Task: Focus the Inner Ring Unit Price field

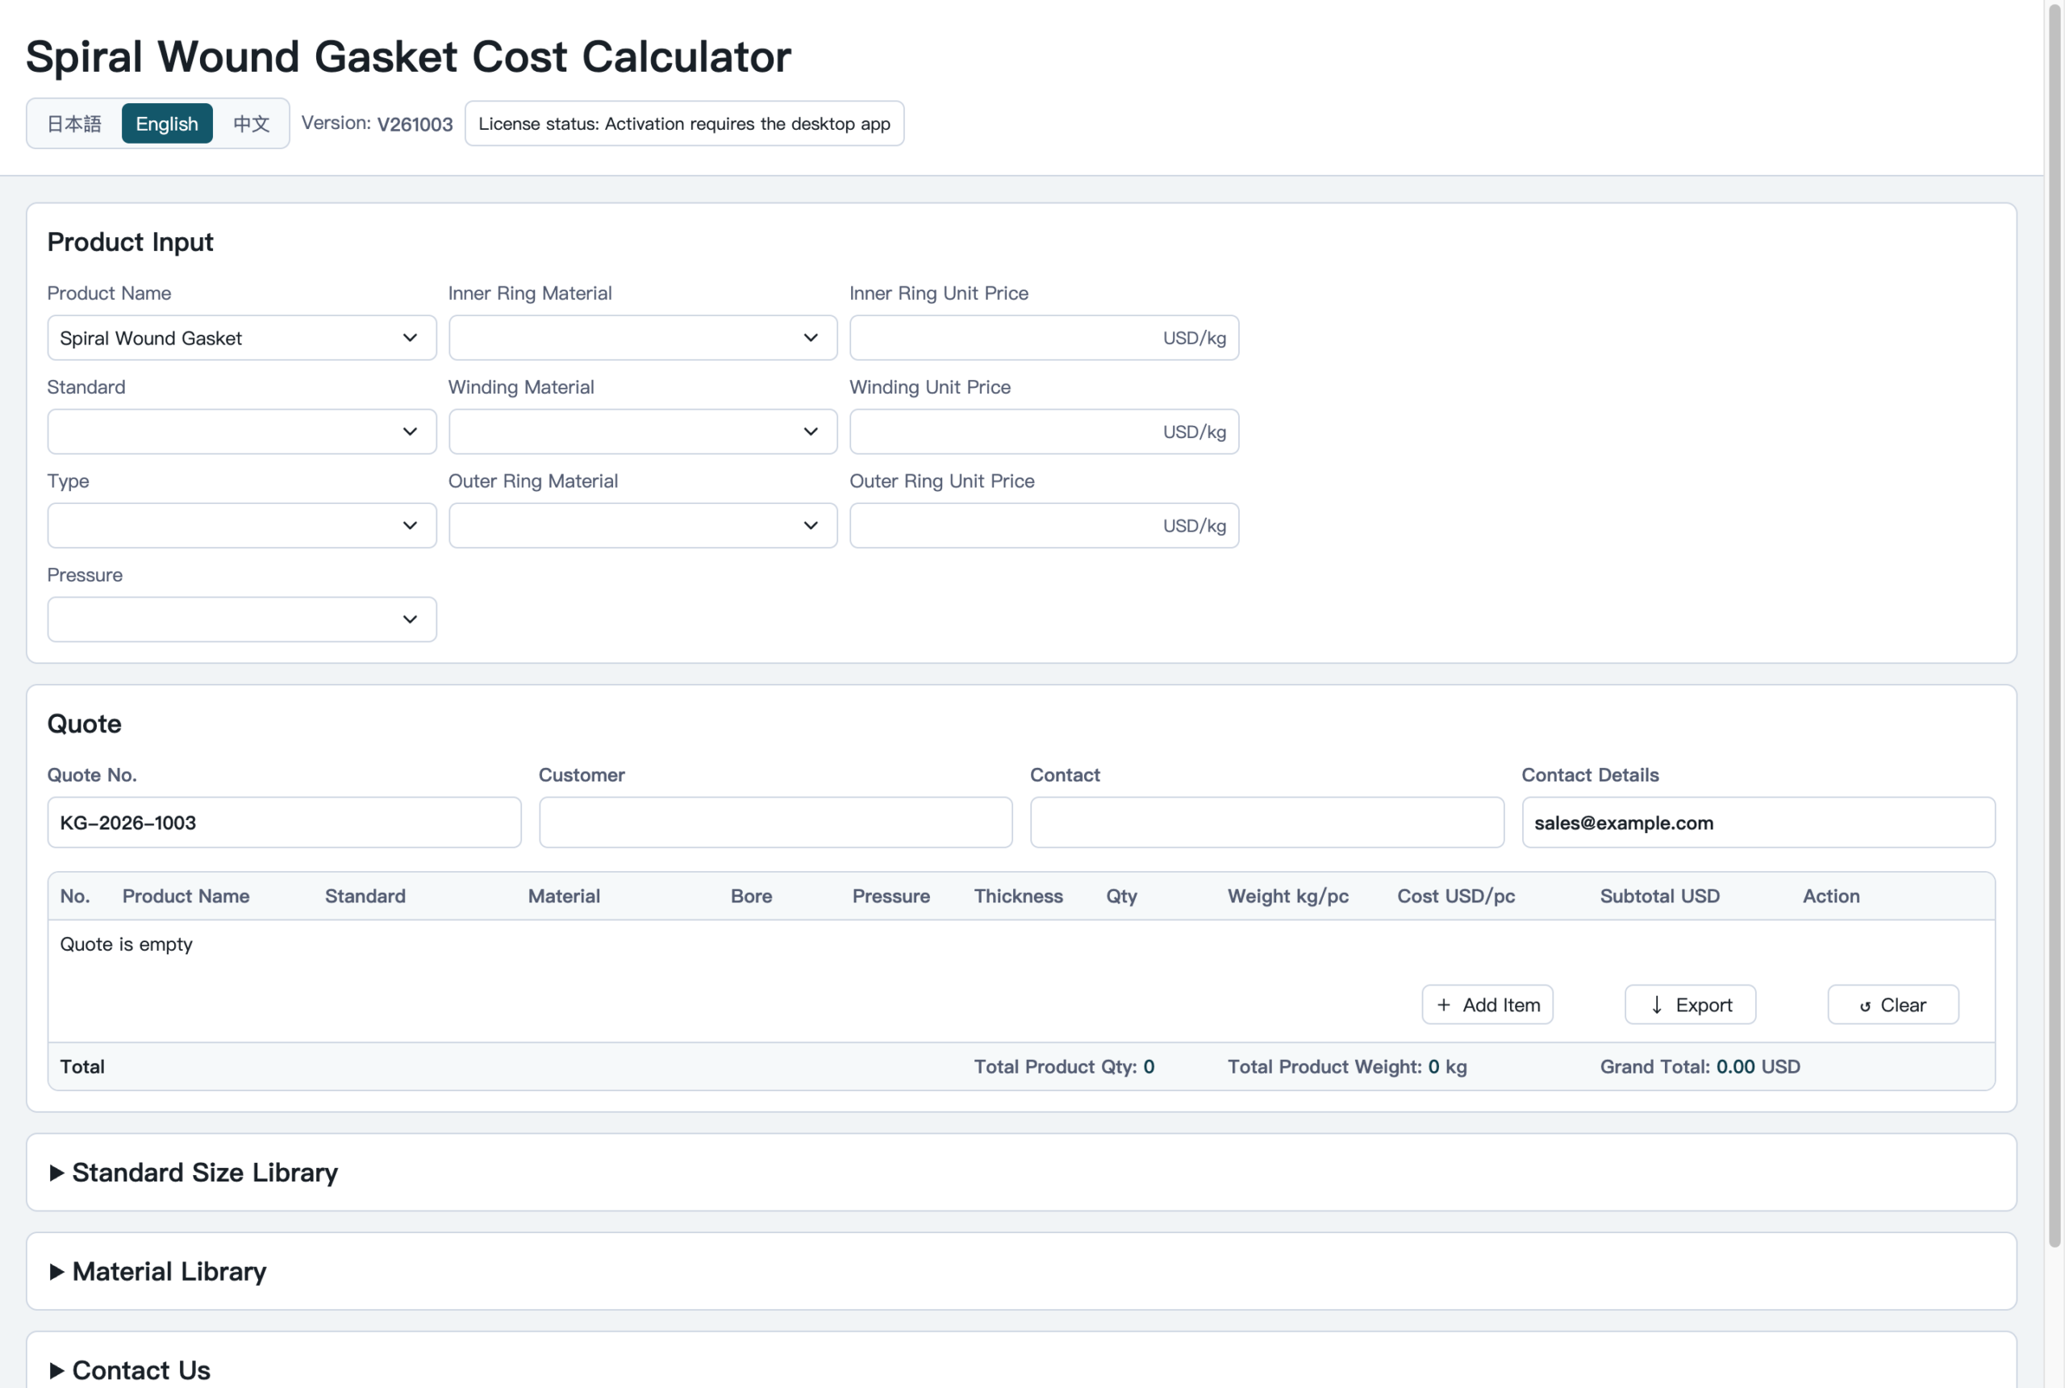Action: coord(1044,338)
